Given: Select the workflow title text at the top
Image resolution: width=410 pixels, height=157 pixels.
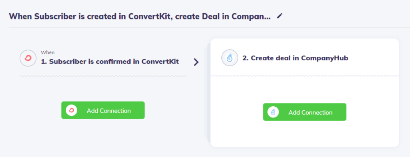Looking at the screenshot, I should (x=140, y=16).
